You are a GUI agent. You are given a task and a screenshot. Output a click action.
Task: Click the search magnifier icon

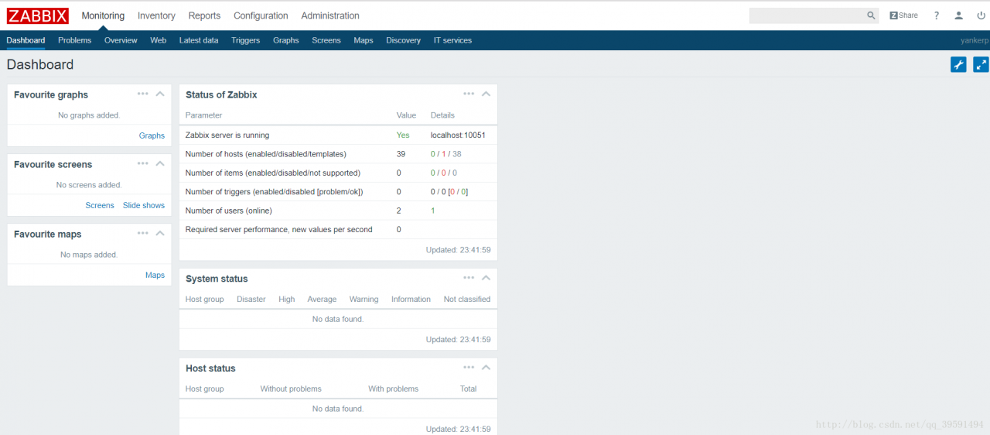pos(871,15)
